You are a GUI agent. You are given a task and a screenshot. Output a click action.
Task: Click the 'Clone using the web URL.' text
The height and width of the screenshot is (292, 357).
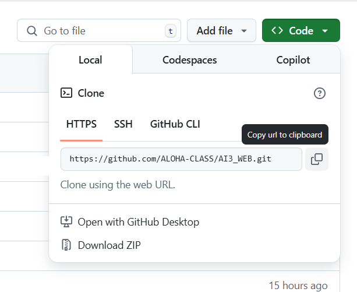click(x=118, y=185)
